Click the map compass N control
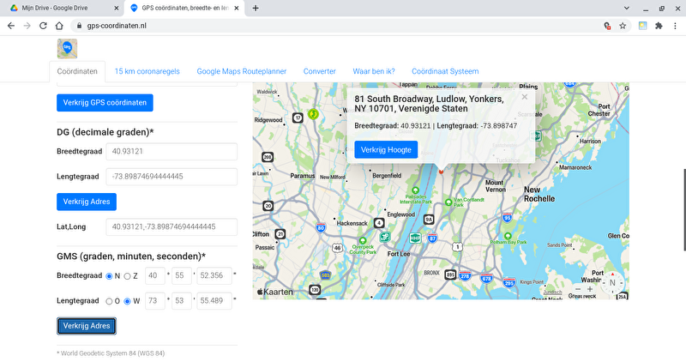686x362 pixels. 612,283
